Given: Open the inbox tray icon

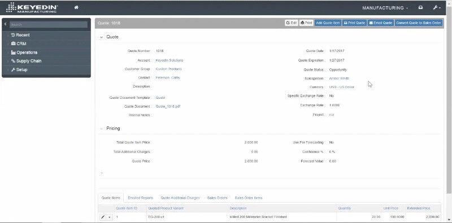Looking at the screenshot, I should pyautogui.click(x=420, y=8).
